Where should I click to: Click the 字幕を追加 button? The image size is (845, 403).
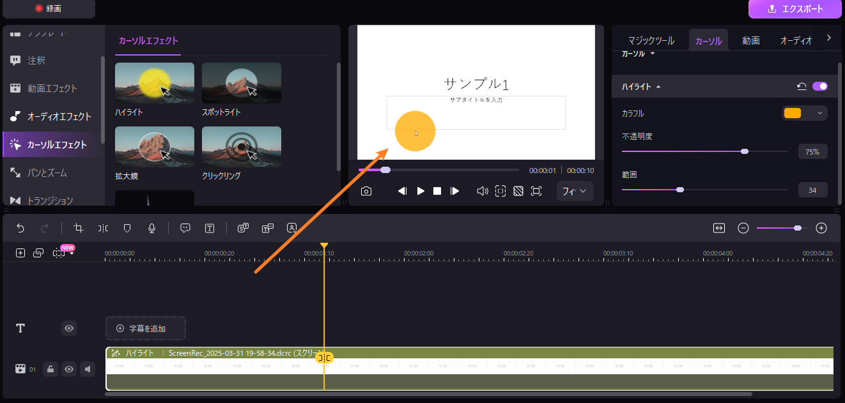pos(146,328)
